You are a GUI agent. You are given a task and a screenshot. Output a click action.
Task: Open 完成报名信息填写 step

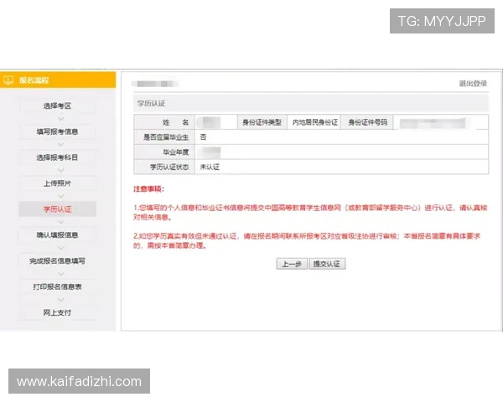[57, 261]
